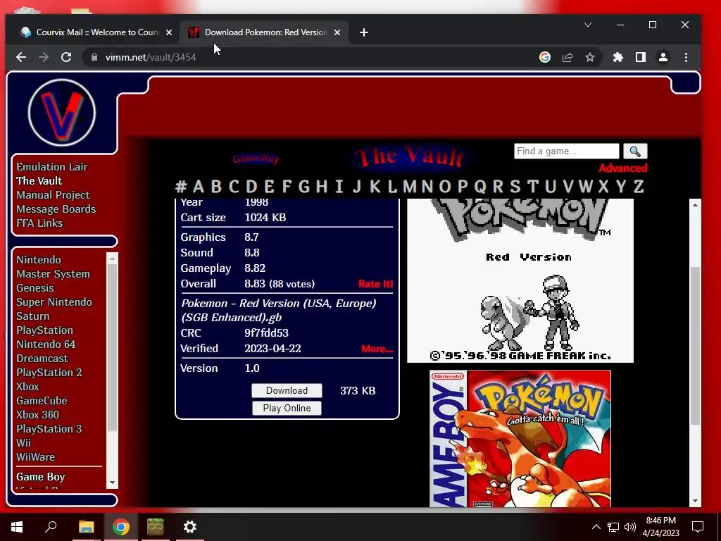Open the Chrome three-dot menu

pyautogui.click(x=686, y=57)
